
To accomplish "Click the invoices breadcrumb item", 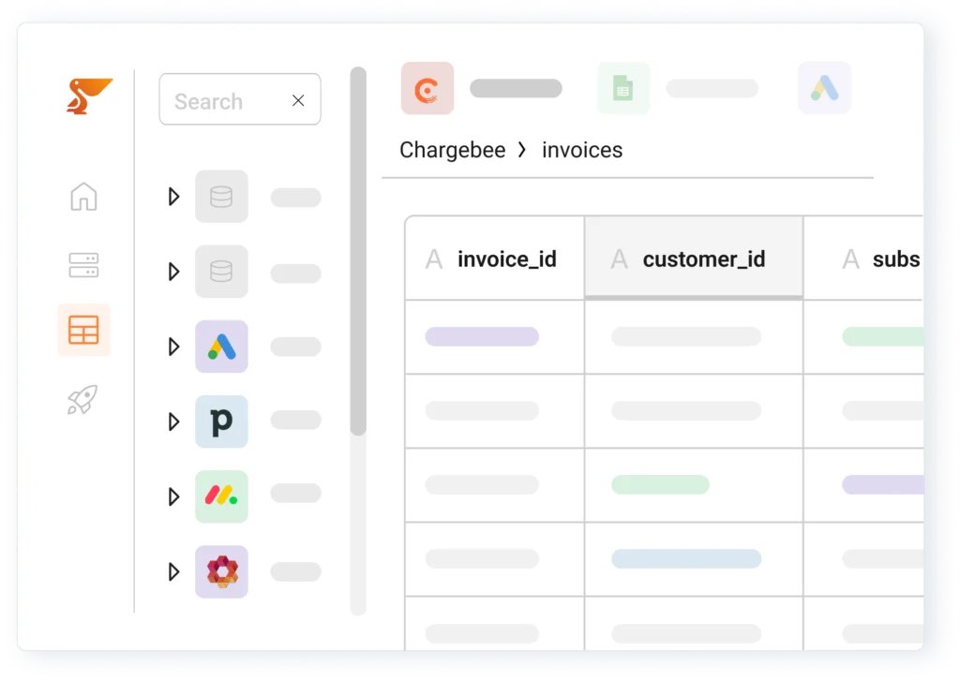I will pyautogui.click(x=582, y=150).
